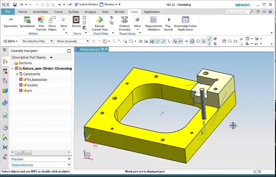Switch to the Surface tab
276x177 pixels.
tap(73, 12)
